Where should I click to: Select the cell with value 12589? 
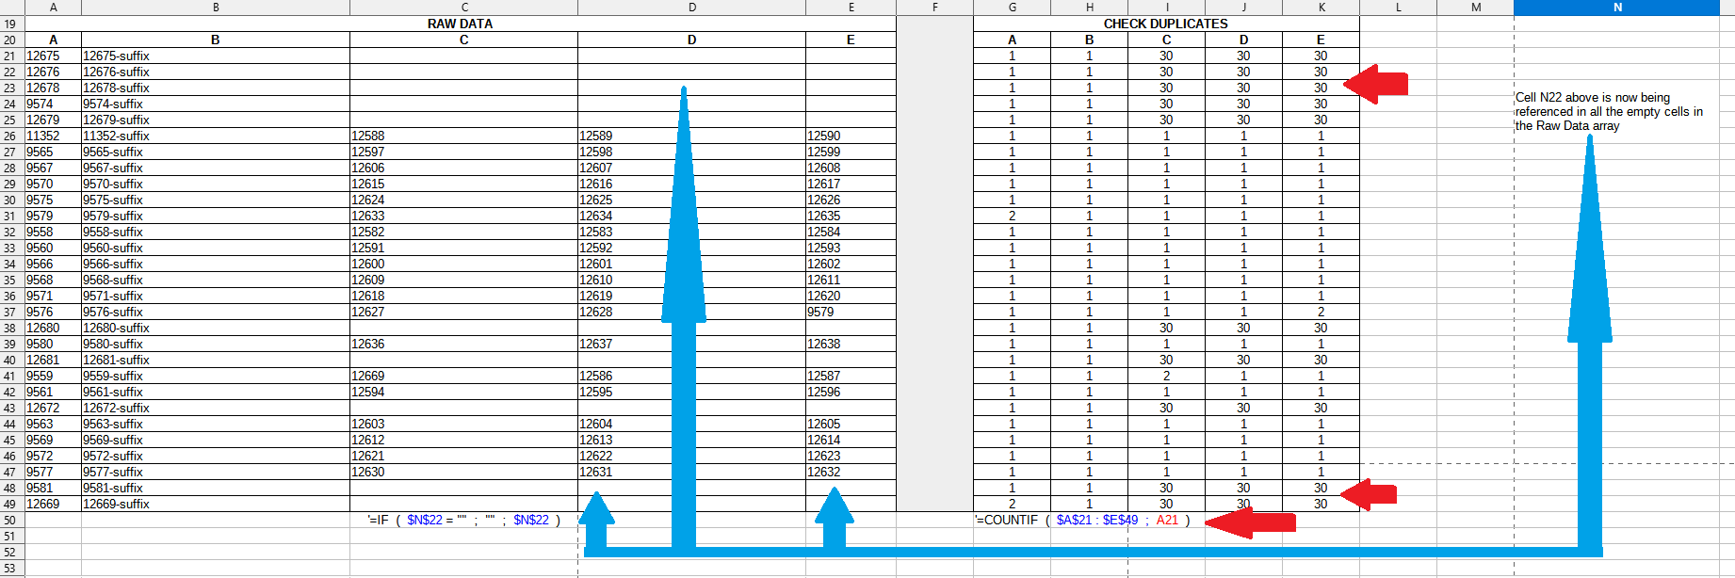coord(691,136)
